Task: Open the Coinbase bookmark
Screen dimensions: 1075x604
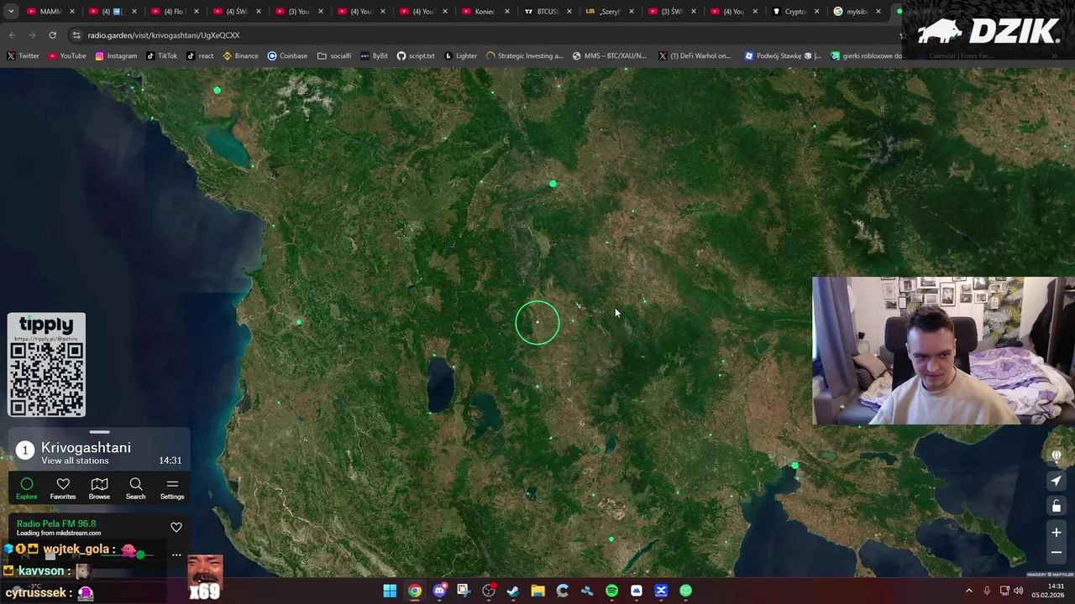Action: pos(287,55)
